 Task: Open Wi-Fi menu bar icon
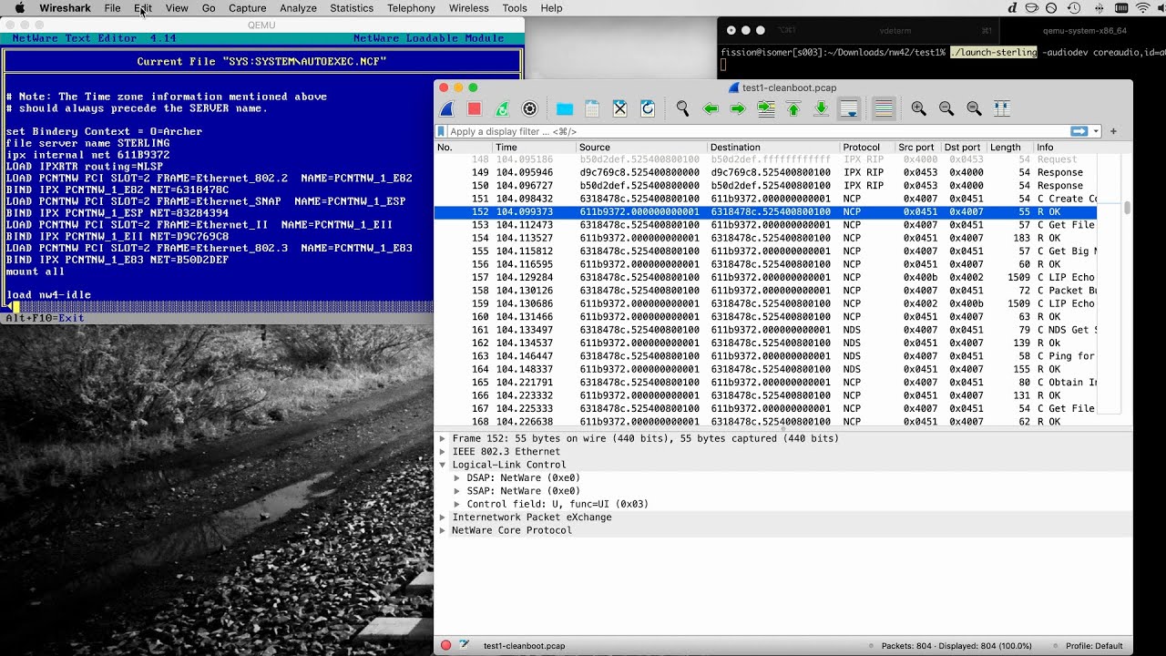click(x=1142, y=8)
